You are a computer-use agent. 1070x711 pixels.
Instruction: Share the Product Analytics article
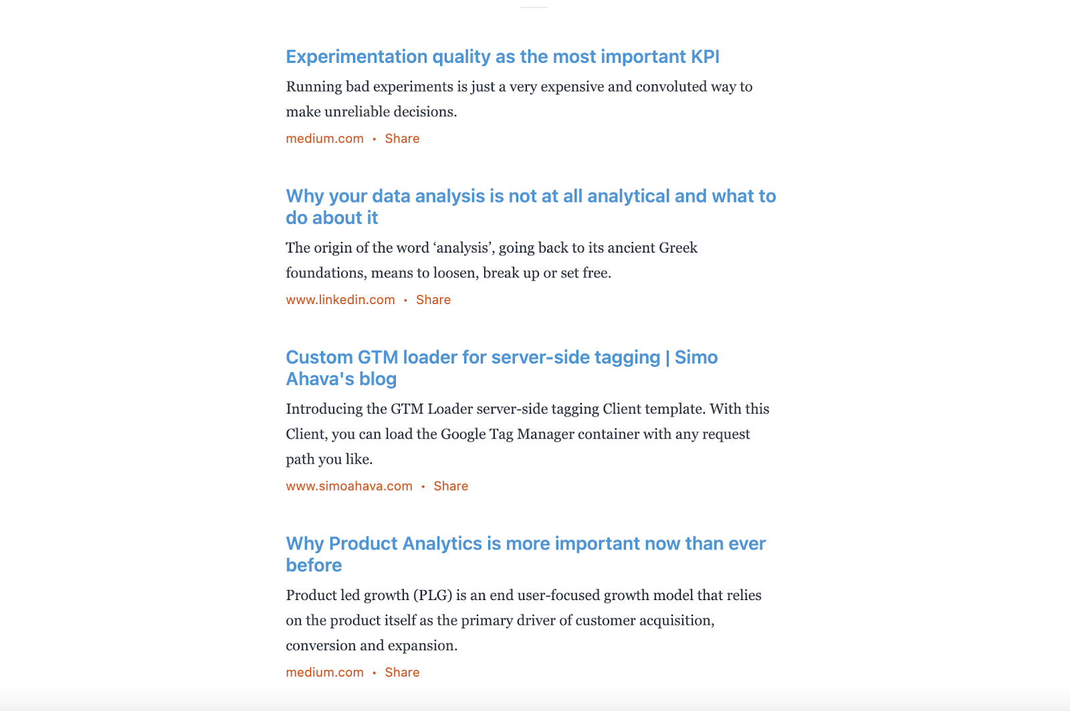[402, 672]
